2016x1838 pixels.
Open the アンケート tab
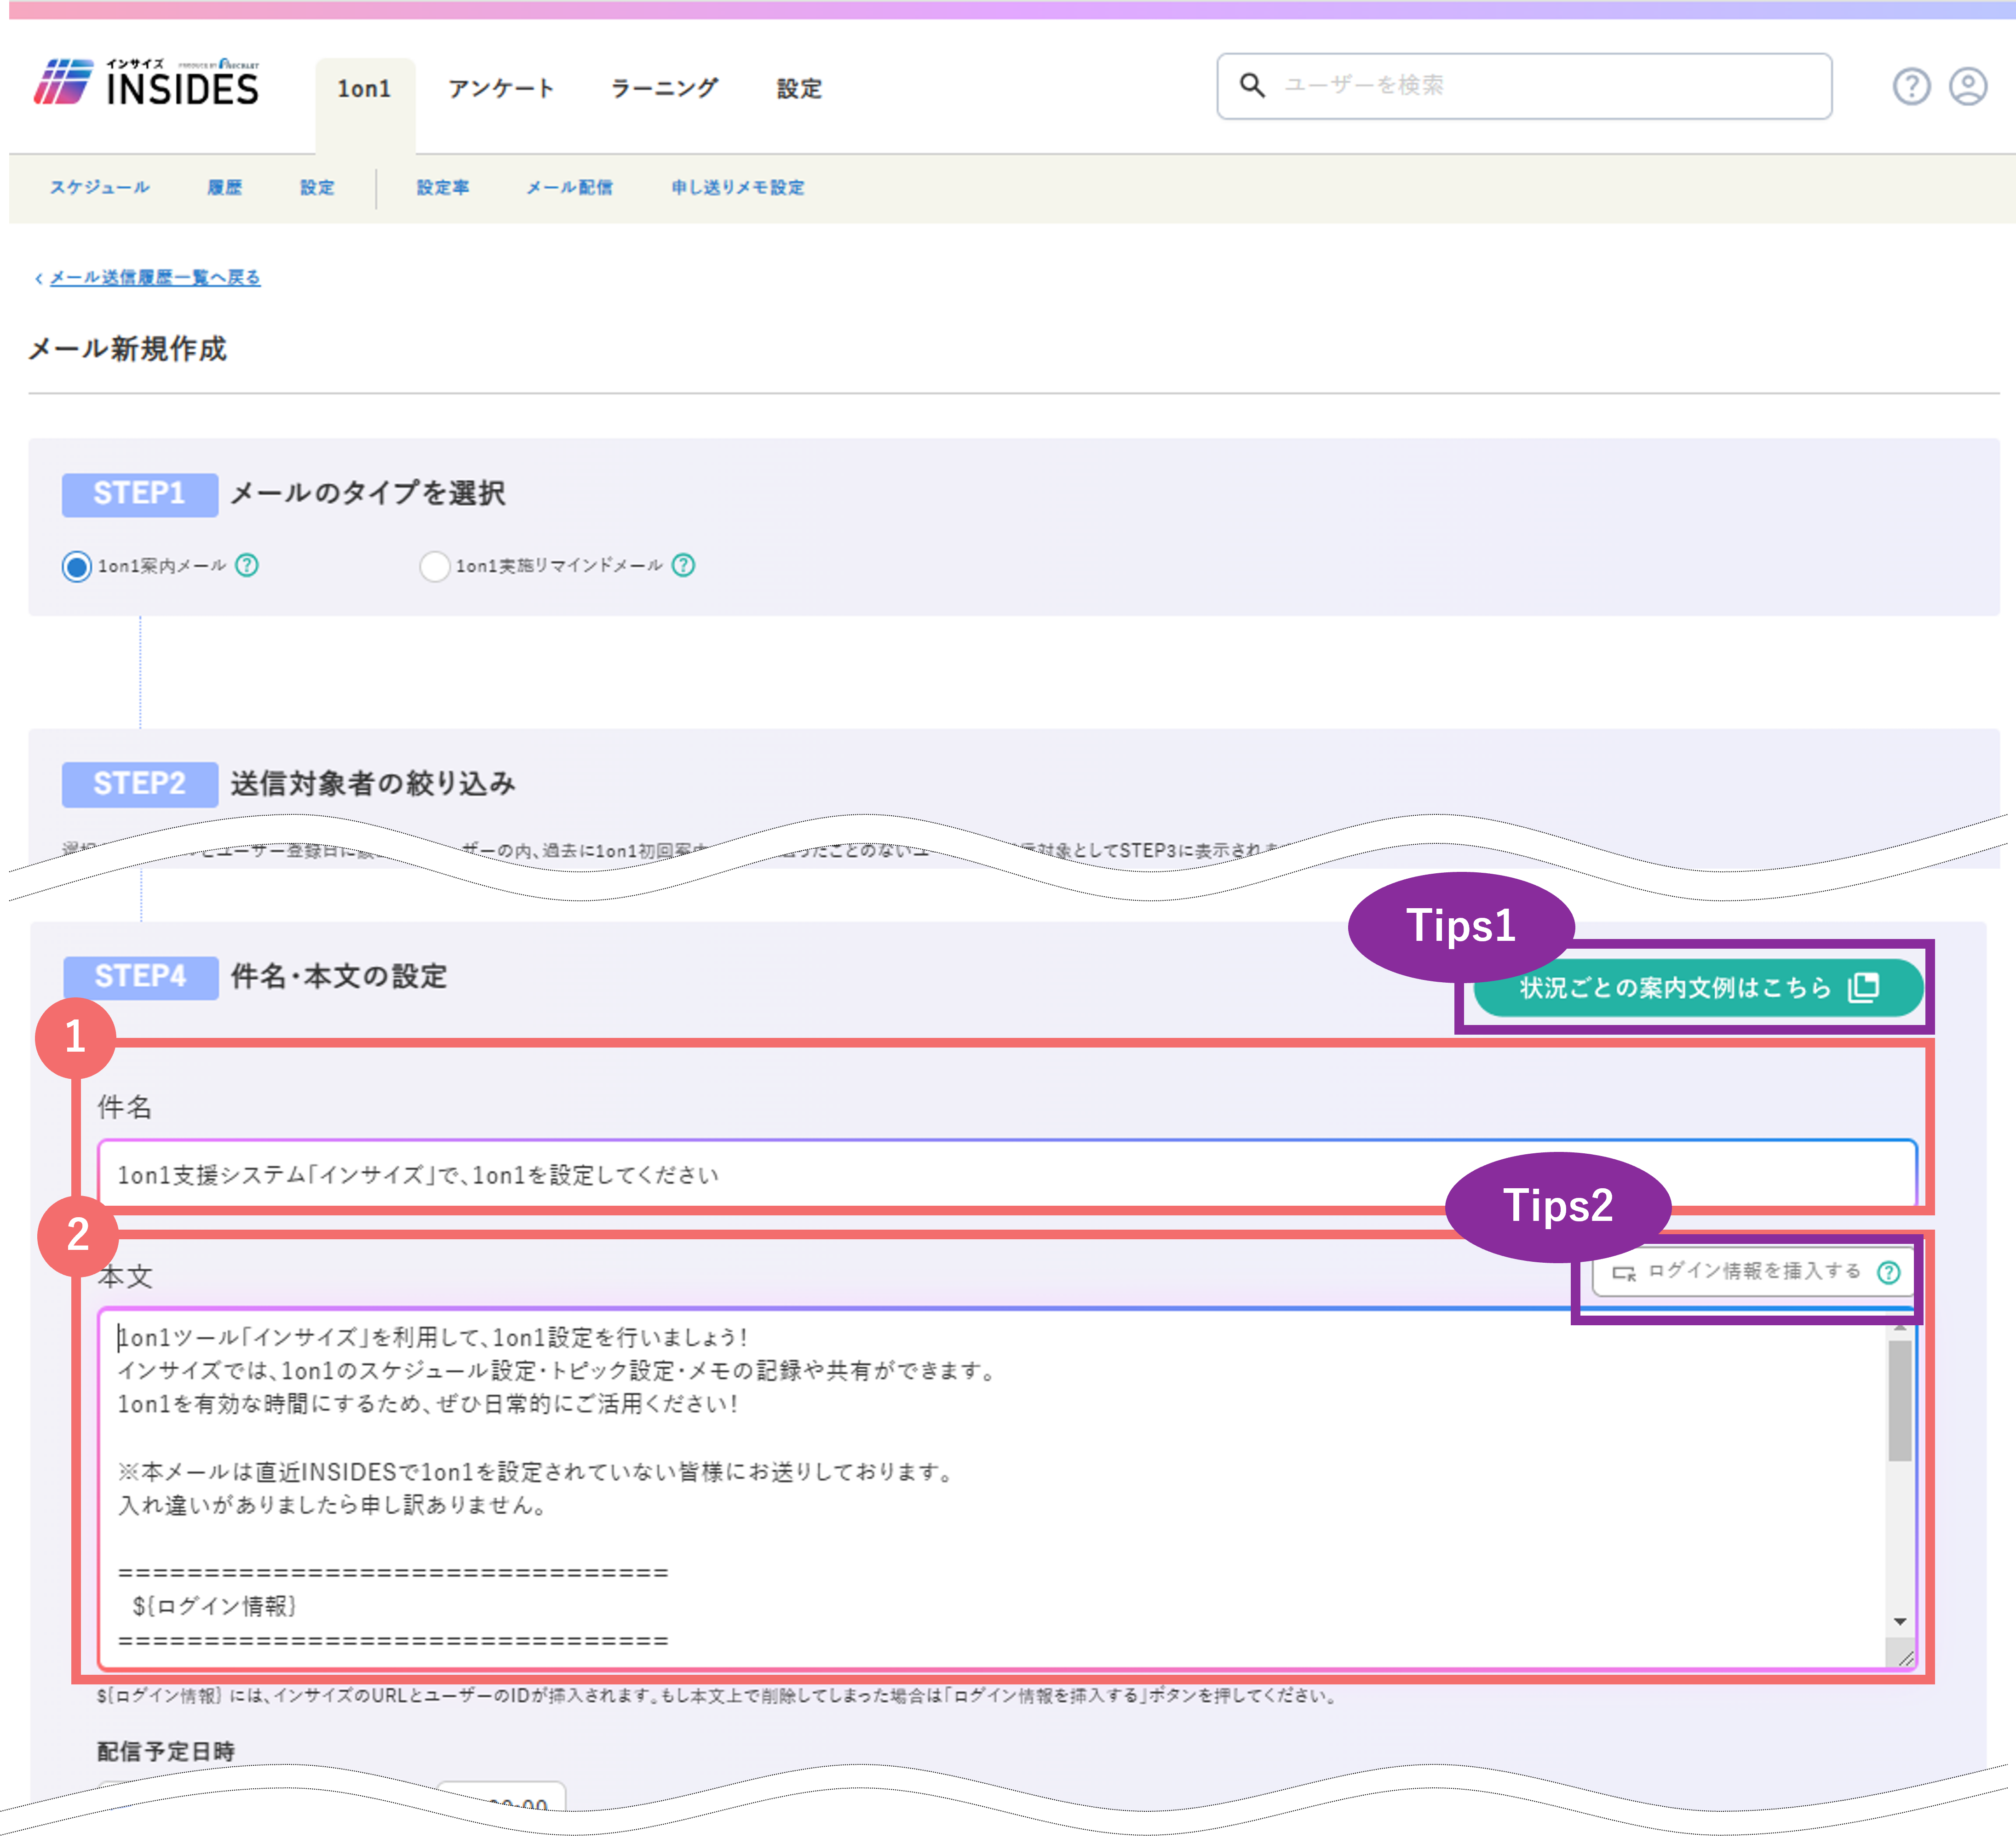(x=501, y=89)
